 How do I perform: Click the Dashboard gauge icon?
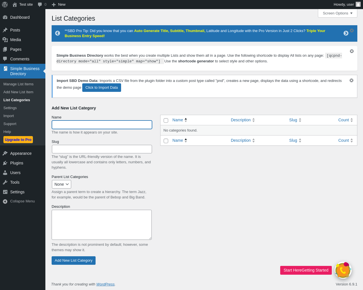(5, 17)
